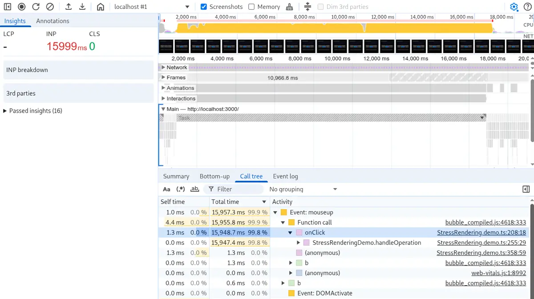Viewport: 534px width, 299px height.
Task: Open the Annotations tab
Action: [53, 21]
